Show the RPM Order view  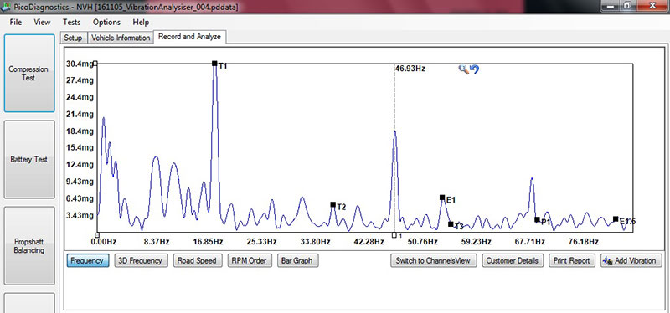coord(249,260)
